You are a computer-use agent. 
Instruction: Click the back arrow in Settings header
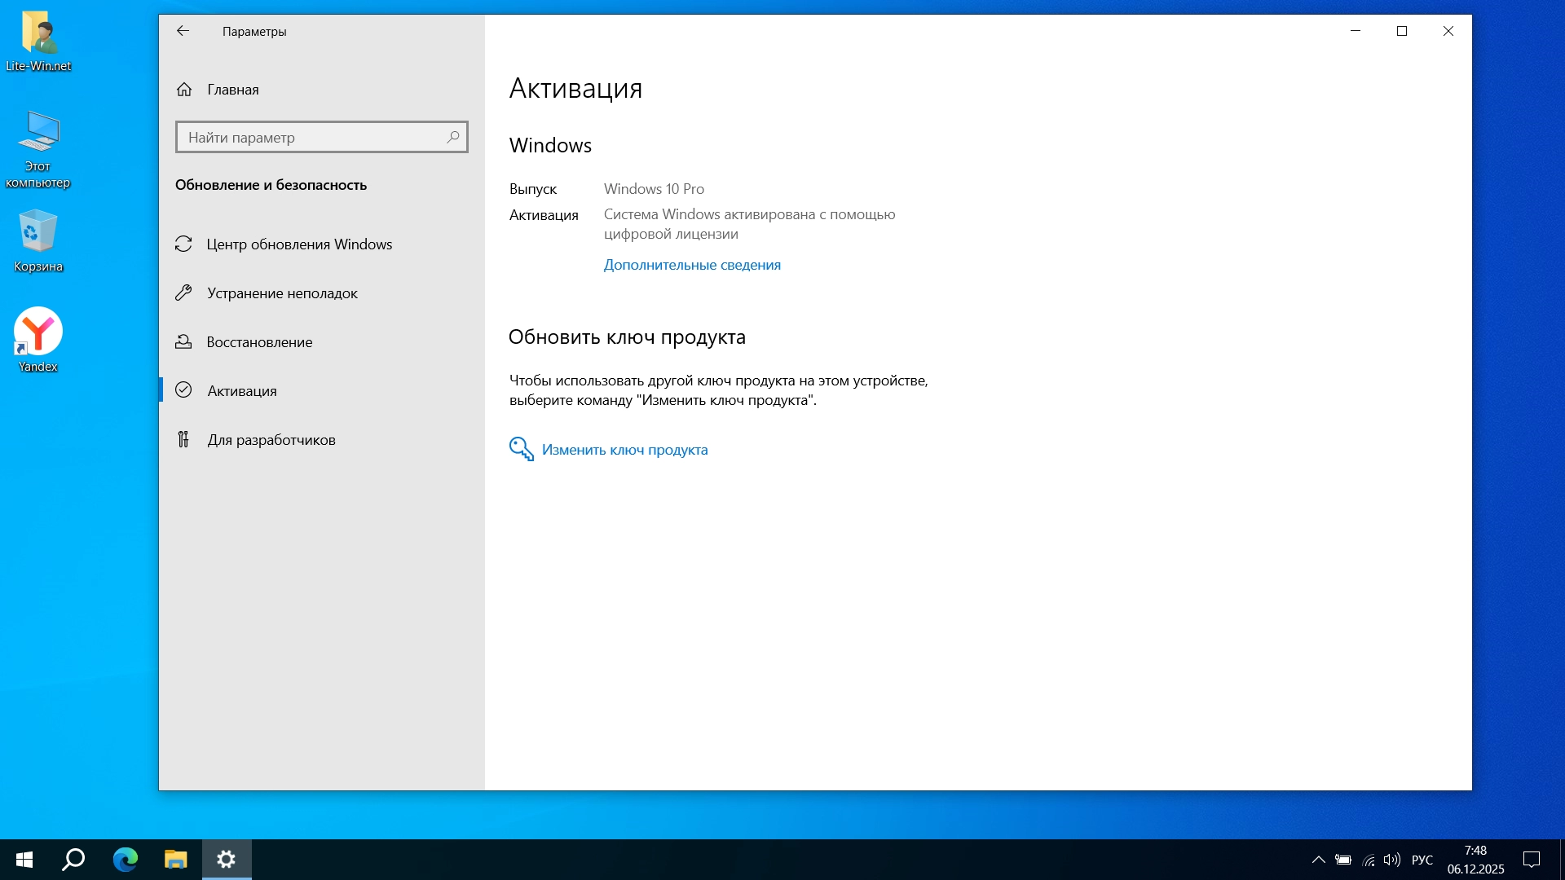pos(183,31)
